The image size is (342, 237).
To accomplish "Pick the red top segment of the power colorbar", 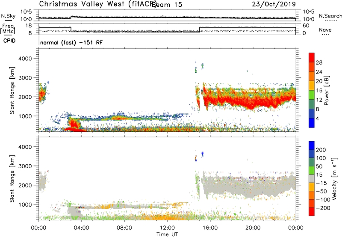I will pyautogui.click(x=312, y=57).
